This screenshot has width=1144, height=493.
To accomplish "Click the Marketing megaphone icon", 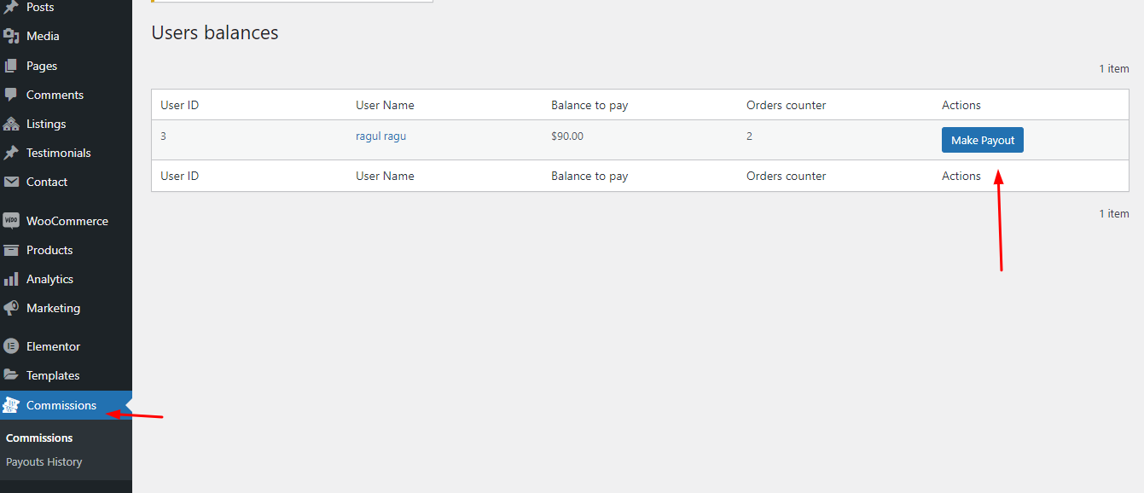I will tap(11, 308).
